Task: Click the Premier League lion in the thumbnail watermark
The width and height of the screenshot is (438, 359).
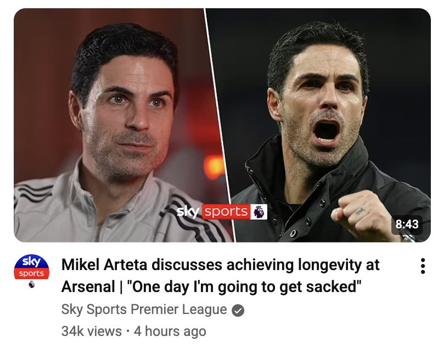Action: [x=259, y=212]
